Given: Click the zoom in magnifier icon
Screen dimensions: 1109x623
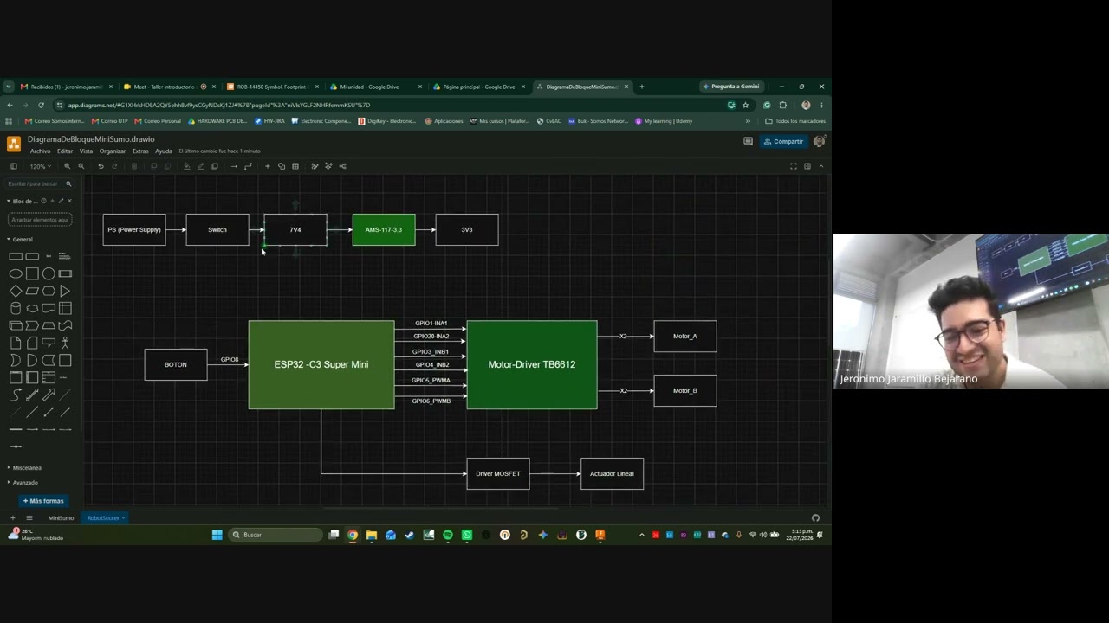Looking at the screenshot, I should pos(68,166).
